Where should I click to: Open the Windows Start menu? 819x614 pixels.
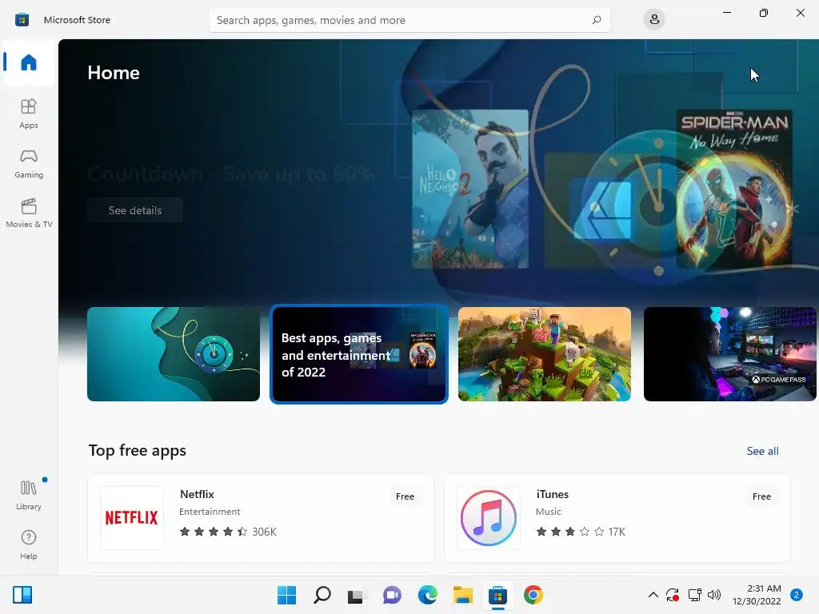point(286,595)
